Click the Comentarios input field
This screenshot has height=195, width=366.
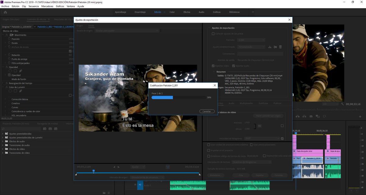260,53
